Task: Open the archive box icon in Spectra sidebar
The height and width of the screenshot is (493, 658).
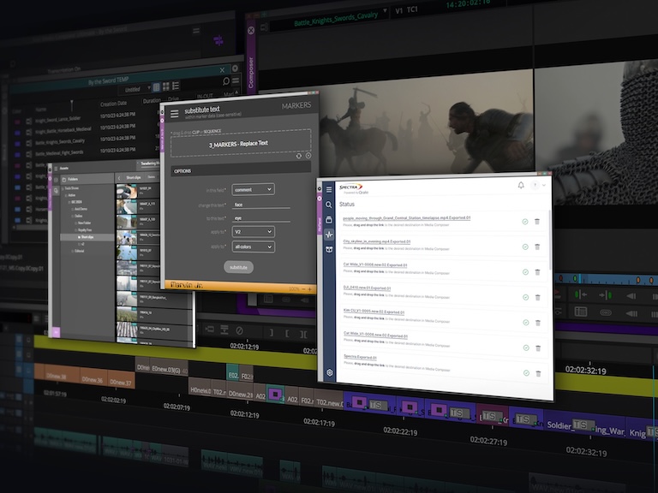Action: pos(329,220)
